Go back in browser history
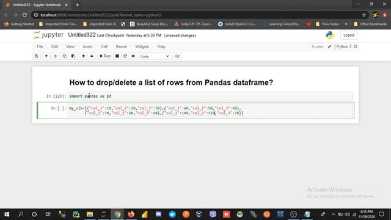Viewport: 391px width, 220px height. 6,15
